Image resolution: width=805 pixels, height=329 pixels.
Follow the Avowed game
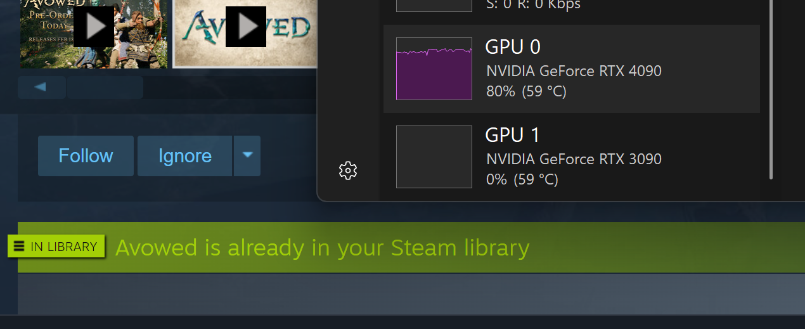[x=86, y=156]
